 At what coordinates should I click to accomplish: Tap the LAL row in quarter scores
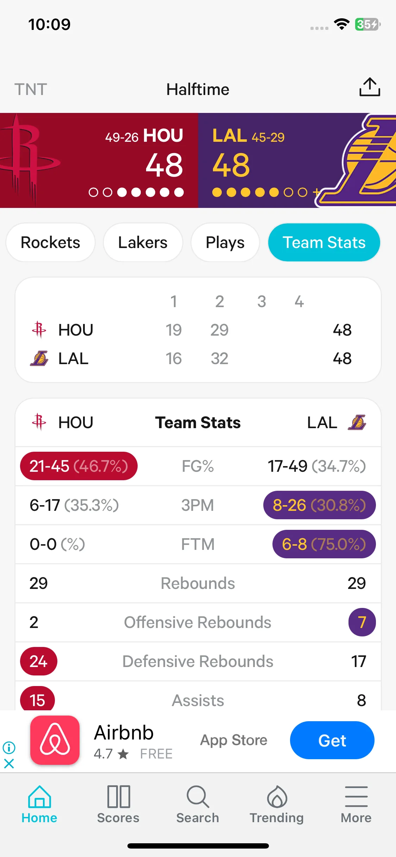tap(198, 358)
